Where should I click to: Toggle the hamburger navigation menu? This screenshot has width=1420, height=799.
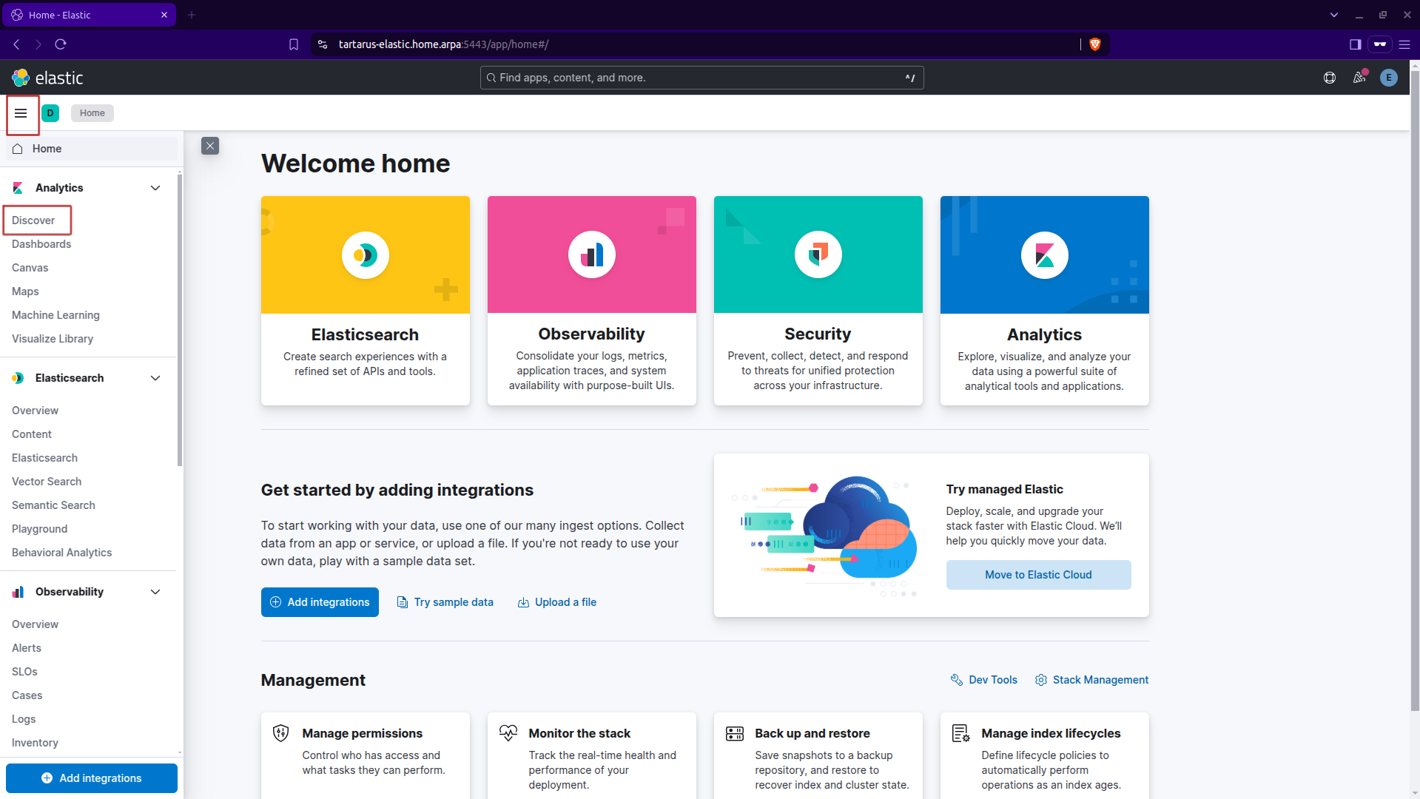21,113
